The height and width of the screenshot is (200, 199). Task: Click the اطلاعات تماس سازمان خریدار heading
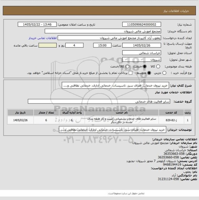point(175,139)
